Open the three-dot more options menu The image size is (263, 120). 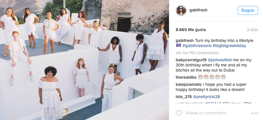(x=255, y=113)
